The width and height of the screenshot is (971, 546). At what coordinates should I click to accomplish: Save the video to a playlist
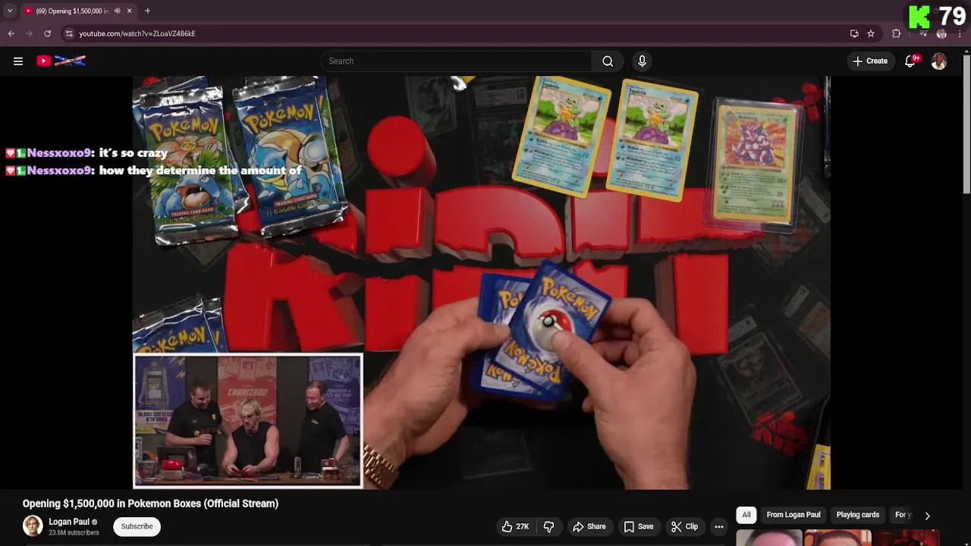pos(639,526)
